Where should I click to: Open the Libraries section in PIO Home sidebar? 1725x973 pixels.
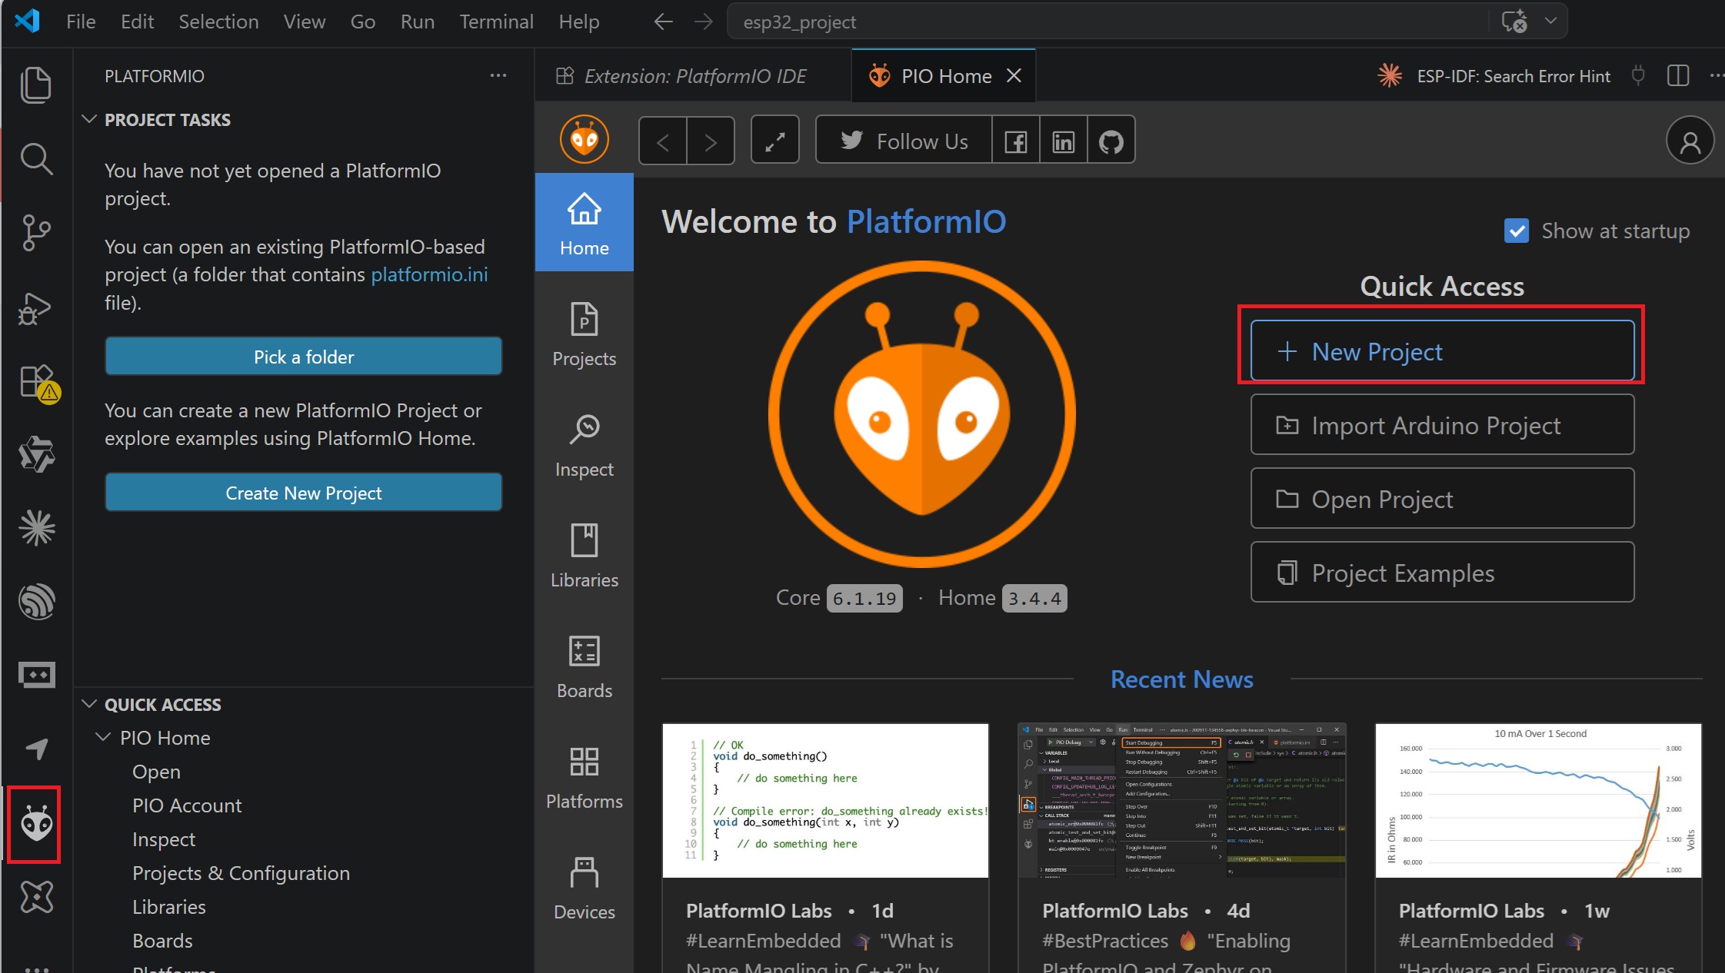pyautogui.click(x=584, y=556)
